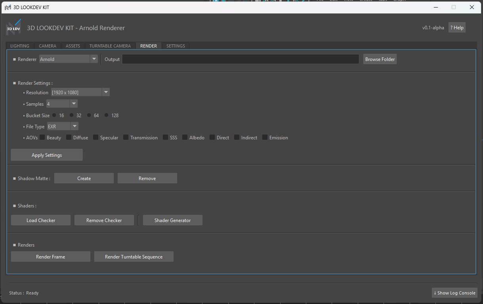Open the Samples dropdown
483x304 pixels.
tap(62, 104)
